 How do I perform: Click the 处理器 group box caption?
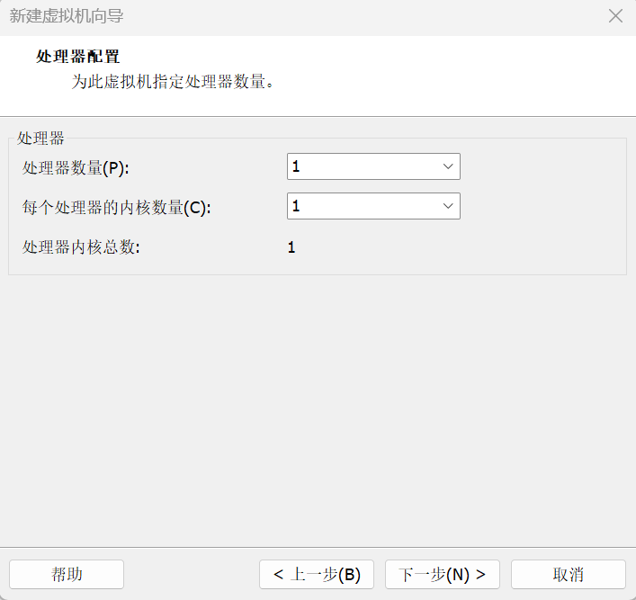(x=40, y=139)
